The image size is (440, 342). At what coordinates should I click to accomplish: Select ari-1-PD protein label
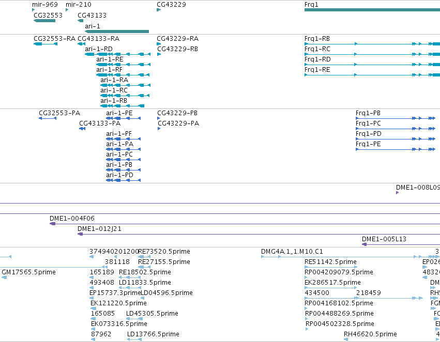click(x=120, y=175)
